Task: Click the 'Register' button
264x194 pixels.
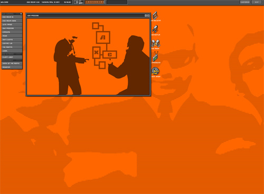Action: tap(12, 67)
